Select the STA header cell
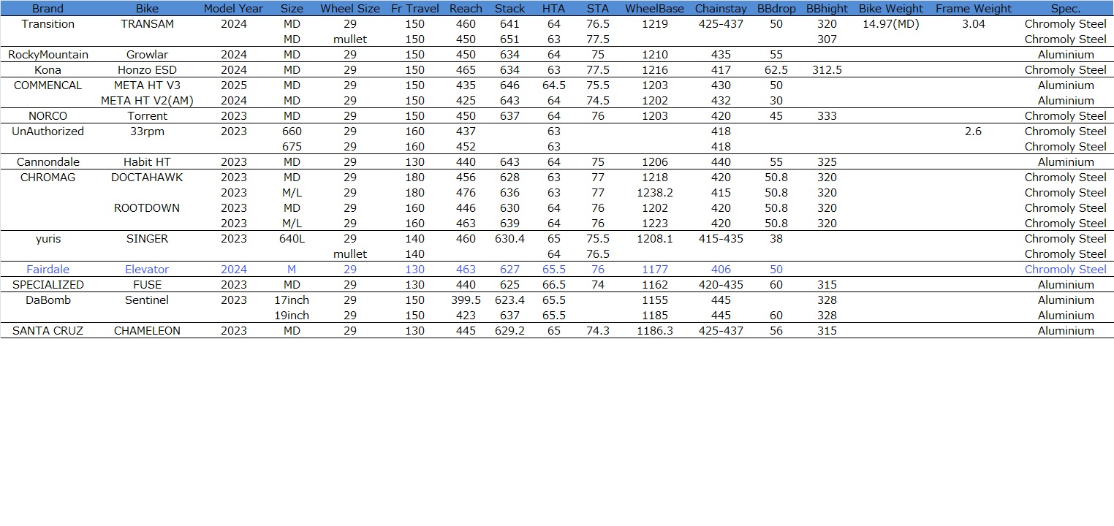Image resolution: width=1114 pixels, height=526 pixels. coord(598,9)
